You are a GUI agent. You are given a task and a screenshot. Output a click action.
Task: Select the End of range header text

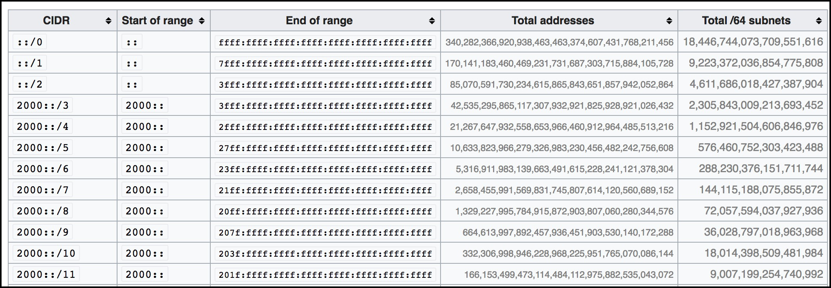point(319,21)
